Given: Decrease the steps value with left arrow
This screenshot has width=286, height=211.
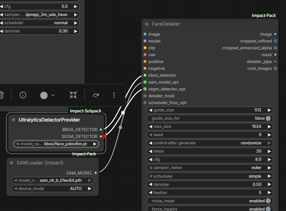Looking at the screenshot, I should [x=150, y=151].
